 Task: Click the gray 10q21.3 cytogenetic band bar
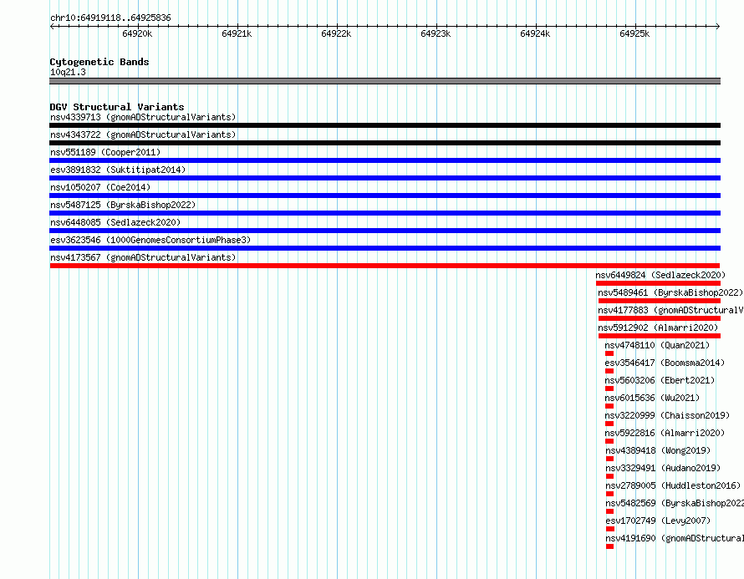click(x=385, y=81)
